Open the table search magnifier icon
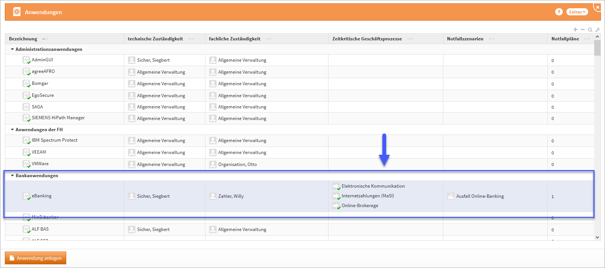This screenshot has height=268, width=605. pos(590,30)
